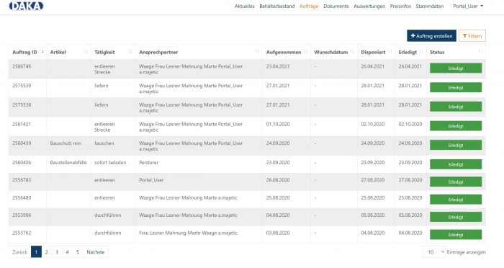Viewport: 504px width, 268px height.
Task: Sort by Aufgenommen date sort icon
Action: coord(305,52)
